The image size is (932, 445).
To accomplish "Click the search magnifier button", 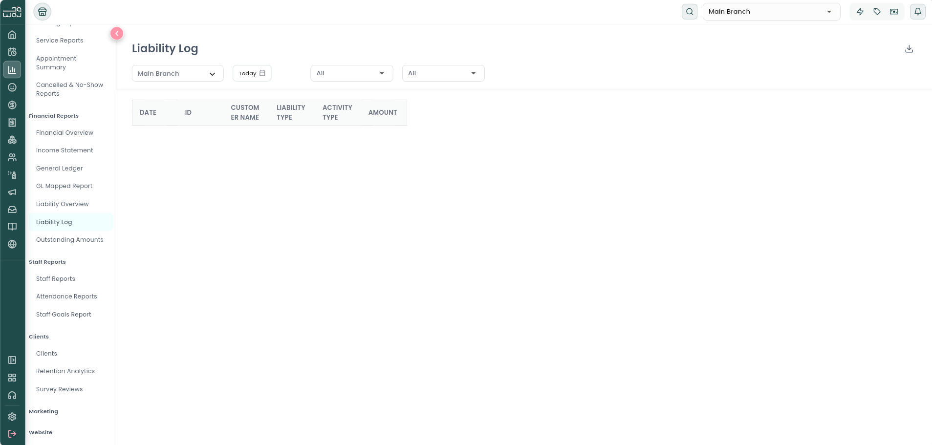I will (x=690, y=12).
